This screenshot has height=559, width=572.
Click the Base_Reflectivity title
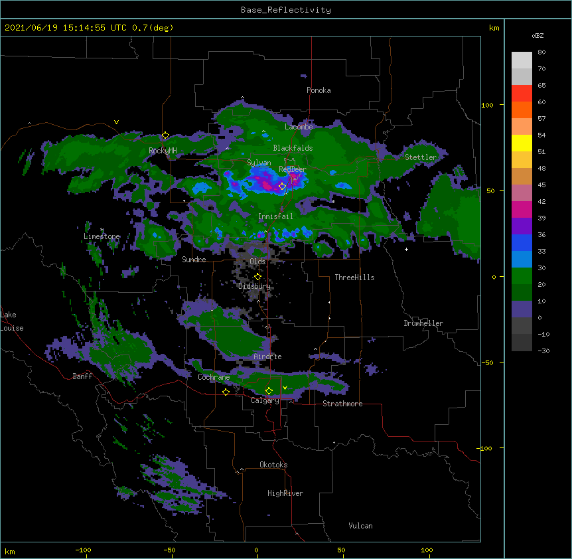(286, 10)
